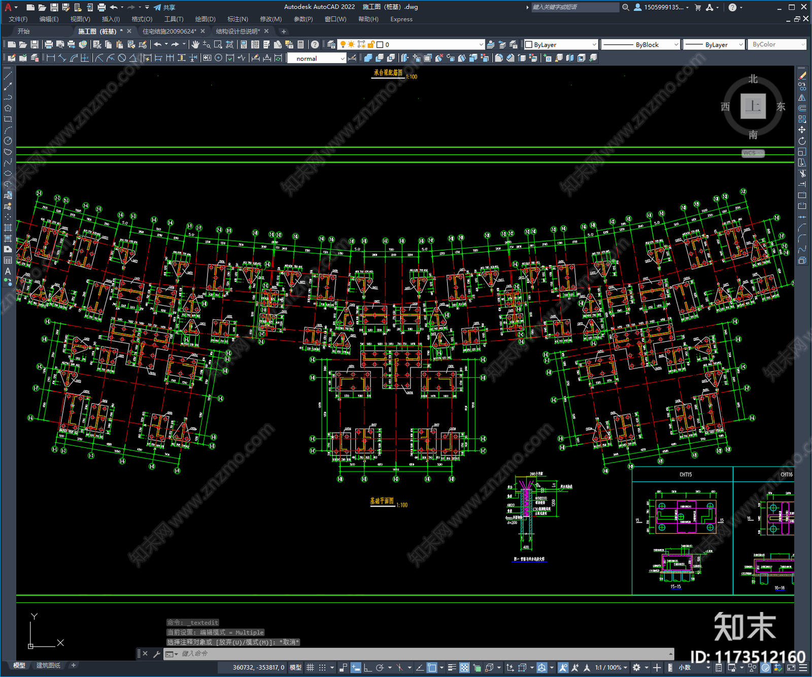Screen dimensions: 812x677
Task: Toggle grid display in status bar
Action: [310, 667]
